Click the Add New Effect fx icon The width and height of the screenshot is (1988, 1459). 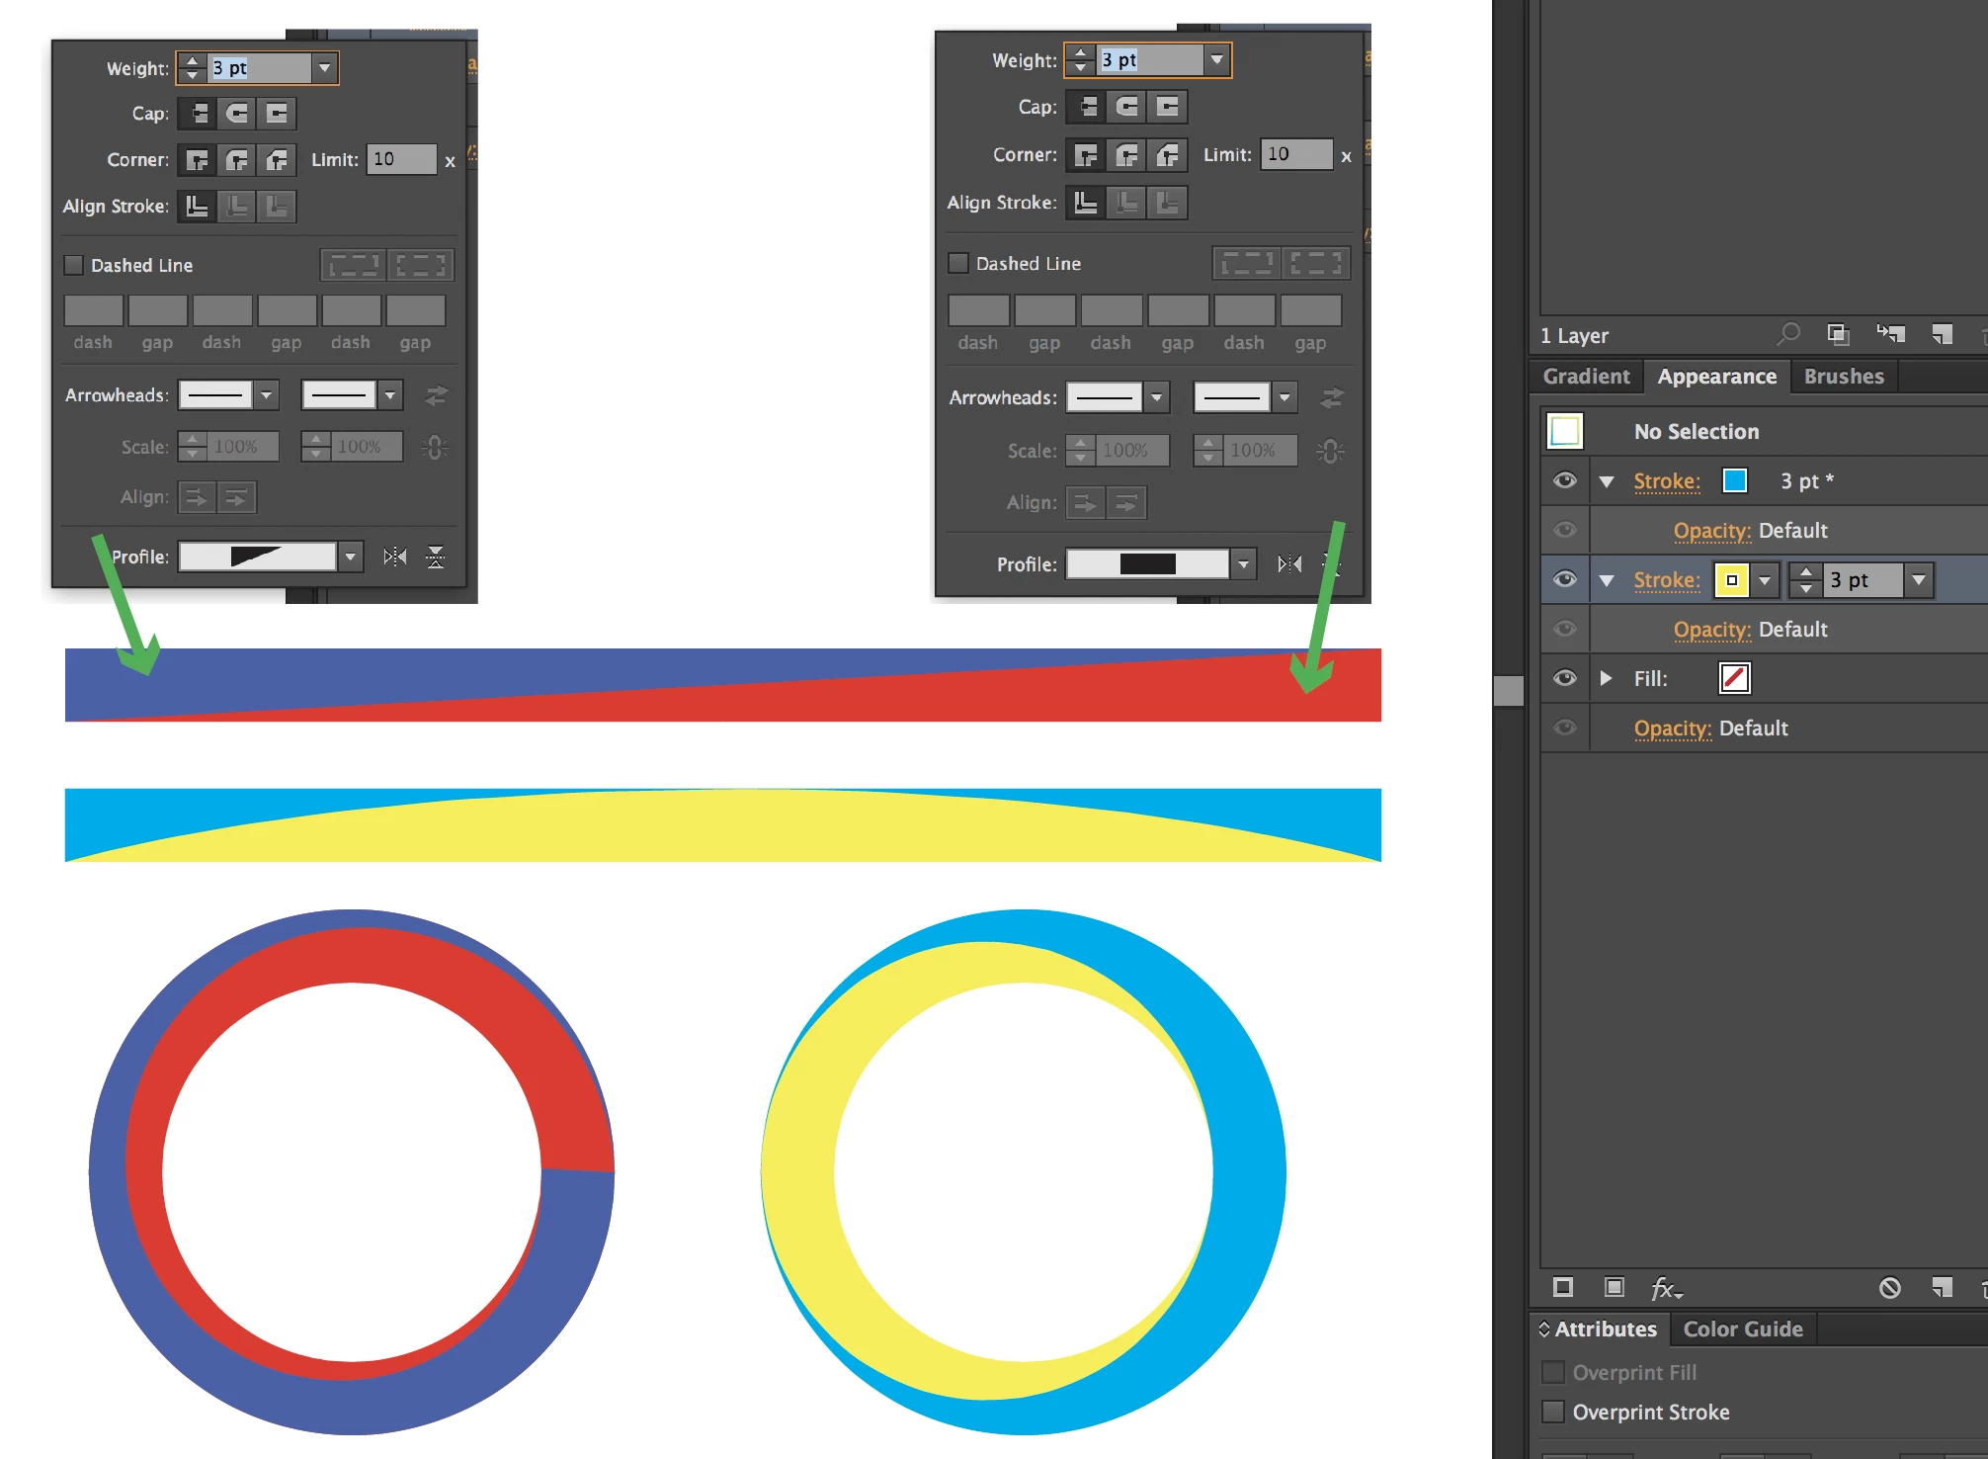pos(1665,1288)
